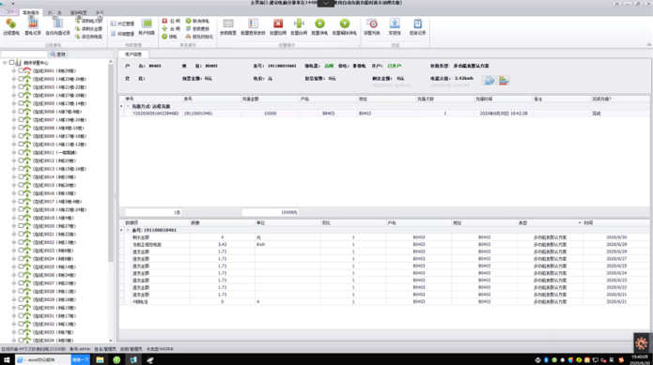Screen dimensions: 653x365
Task: Click the search button with magnifier
Action: click(58, 54)
